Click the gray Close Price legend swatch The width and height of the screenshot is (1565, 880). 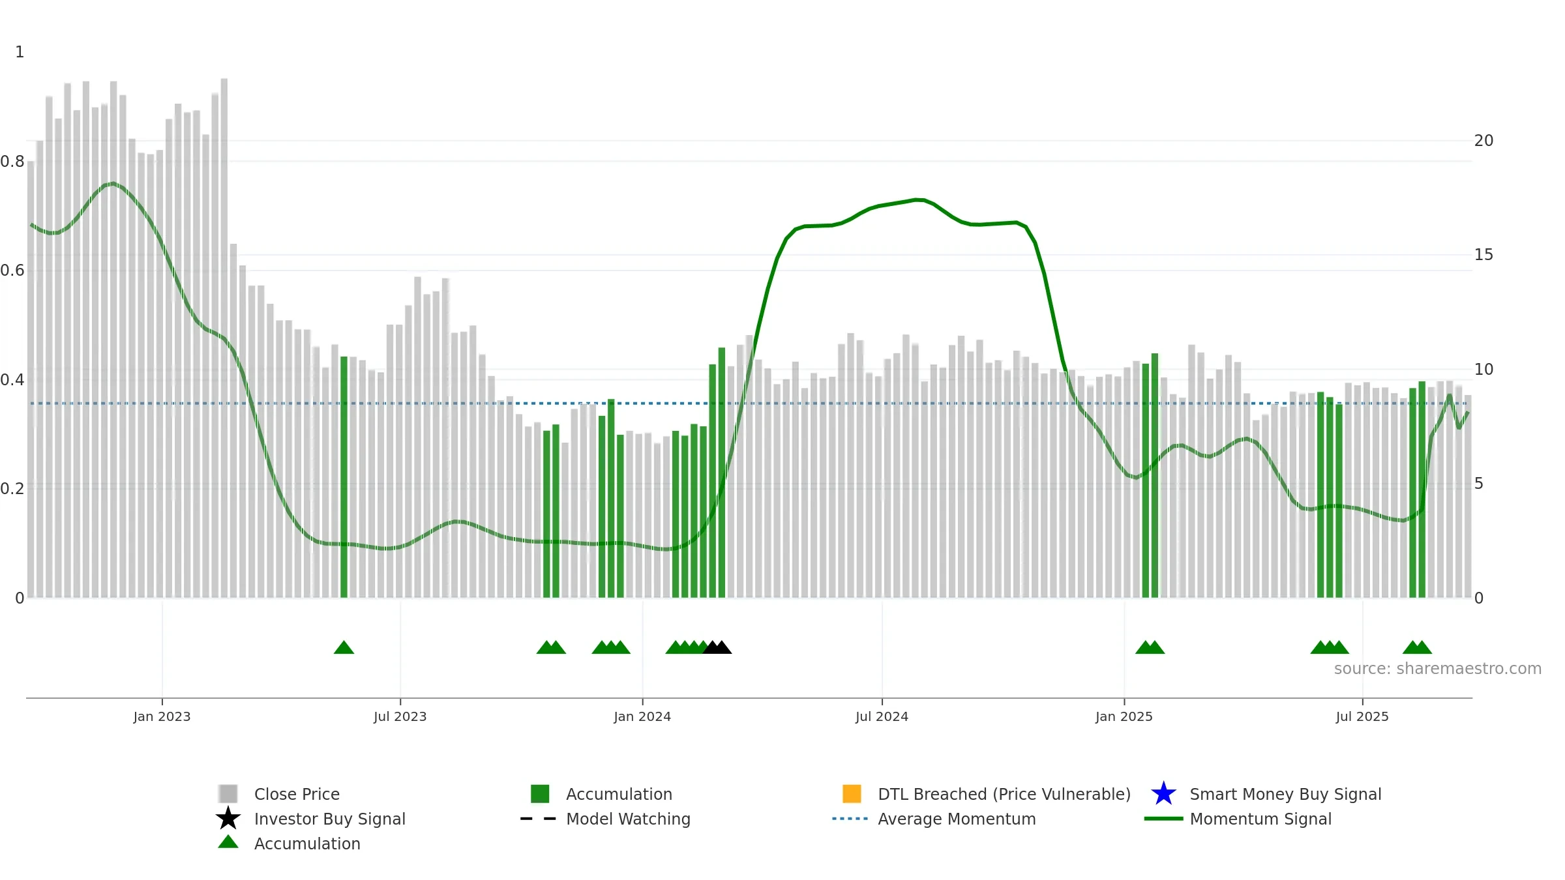[228, 793]
